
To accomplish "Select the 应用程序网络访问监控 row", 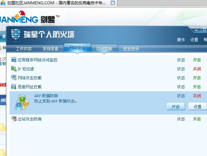I will [x=108, y=60].
